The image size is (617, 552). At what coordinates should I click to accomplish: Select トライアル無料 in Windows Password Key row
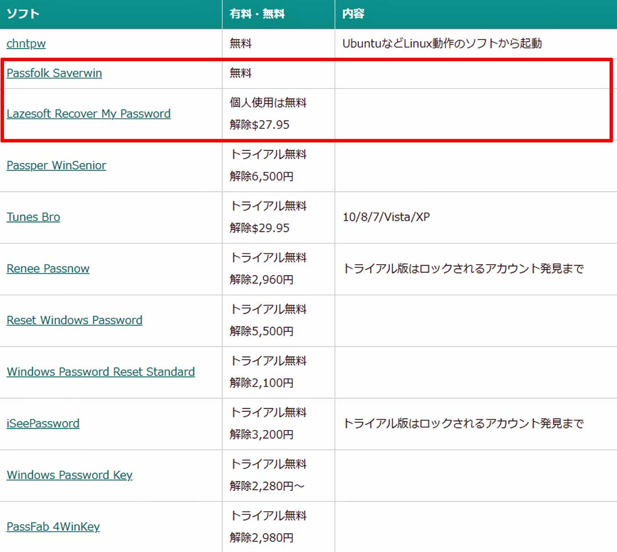point(268,464)
